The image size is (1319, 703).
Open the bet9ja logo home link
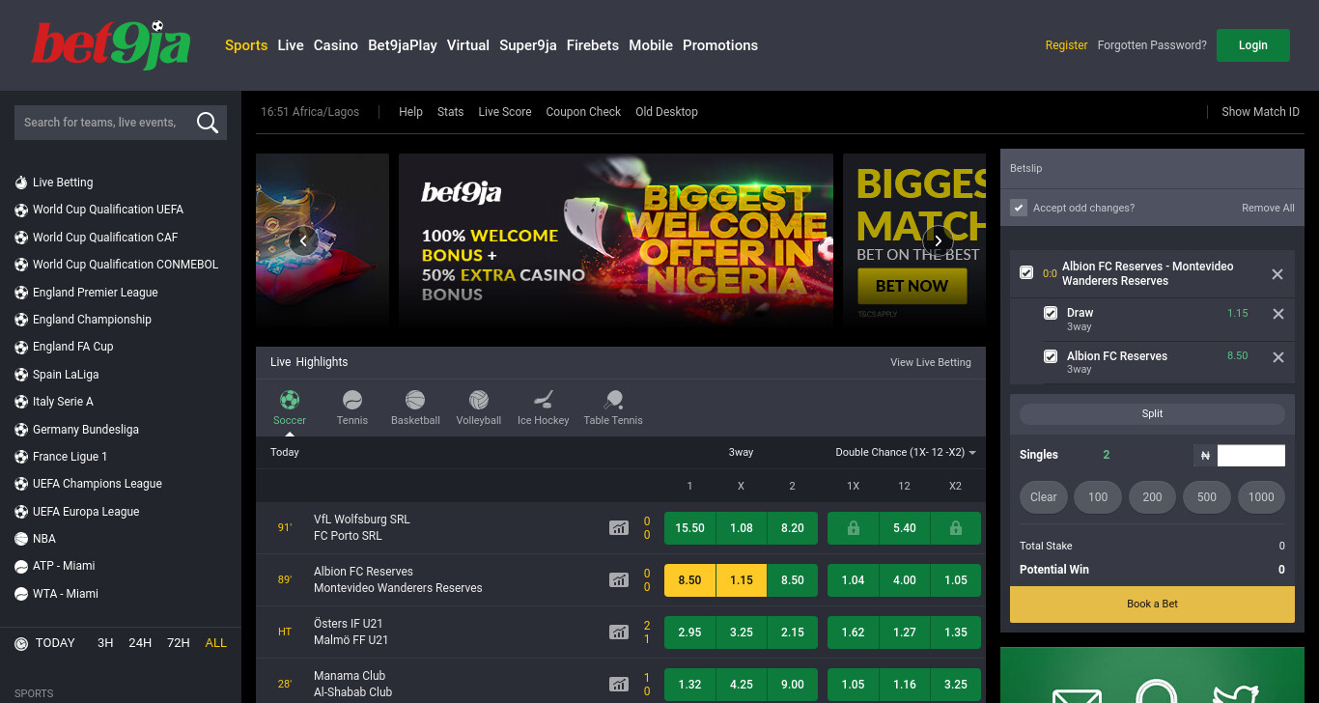111,45
